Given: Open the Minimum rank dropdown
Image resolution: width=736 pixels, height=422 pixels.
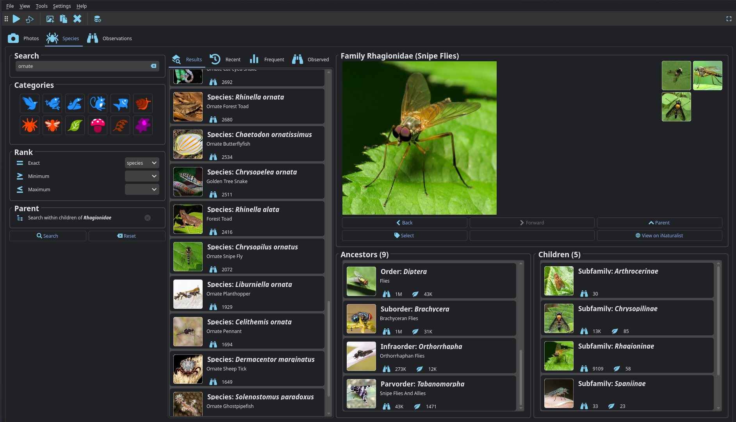Looking at the screenshot, I should (142, 176).
